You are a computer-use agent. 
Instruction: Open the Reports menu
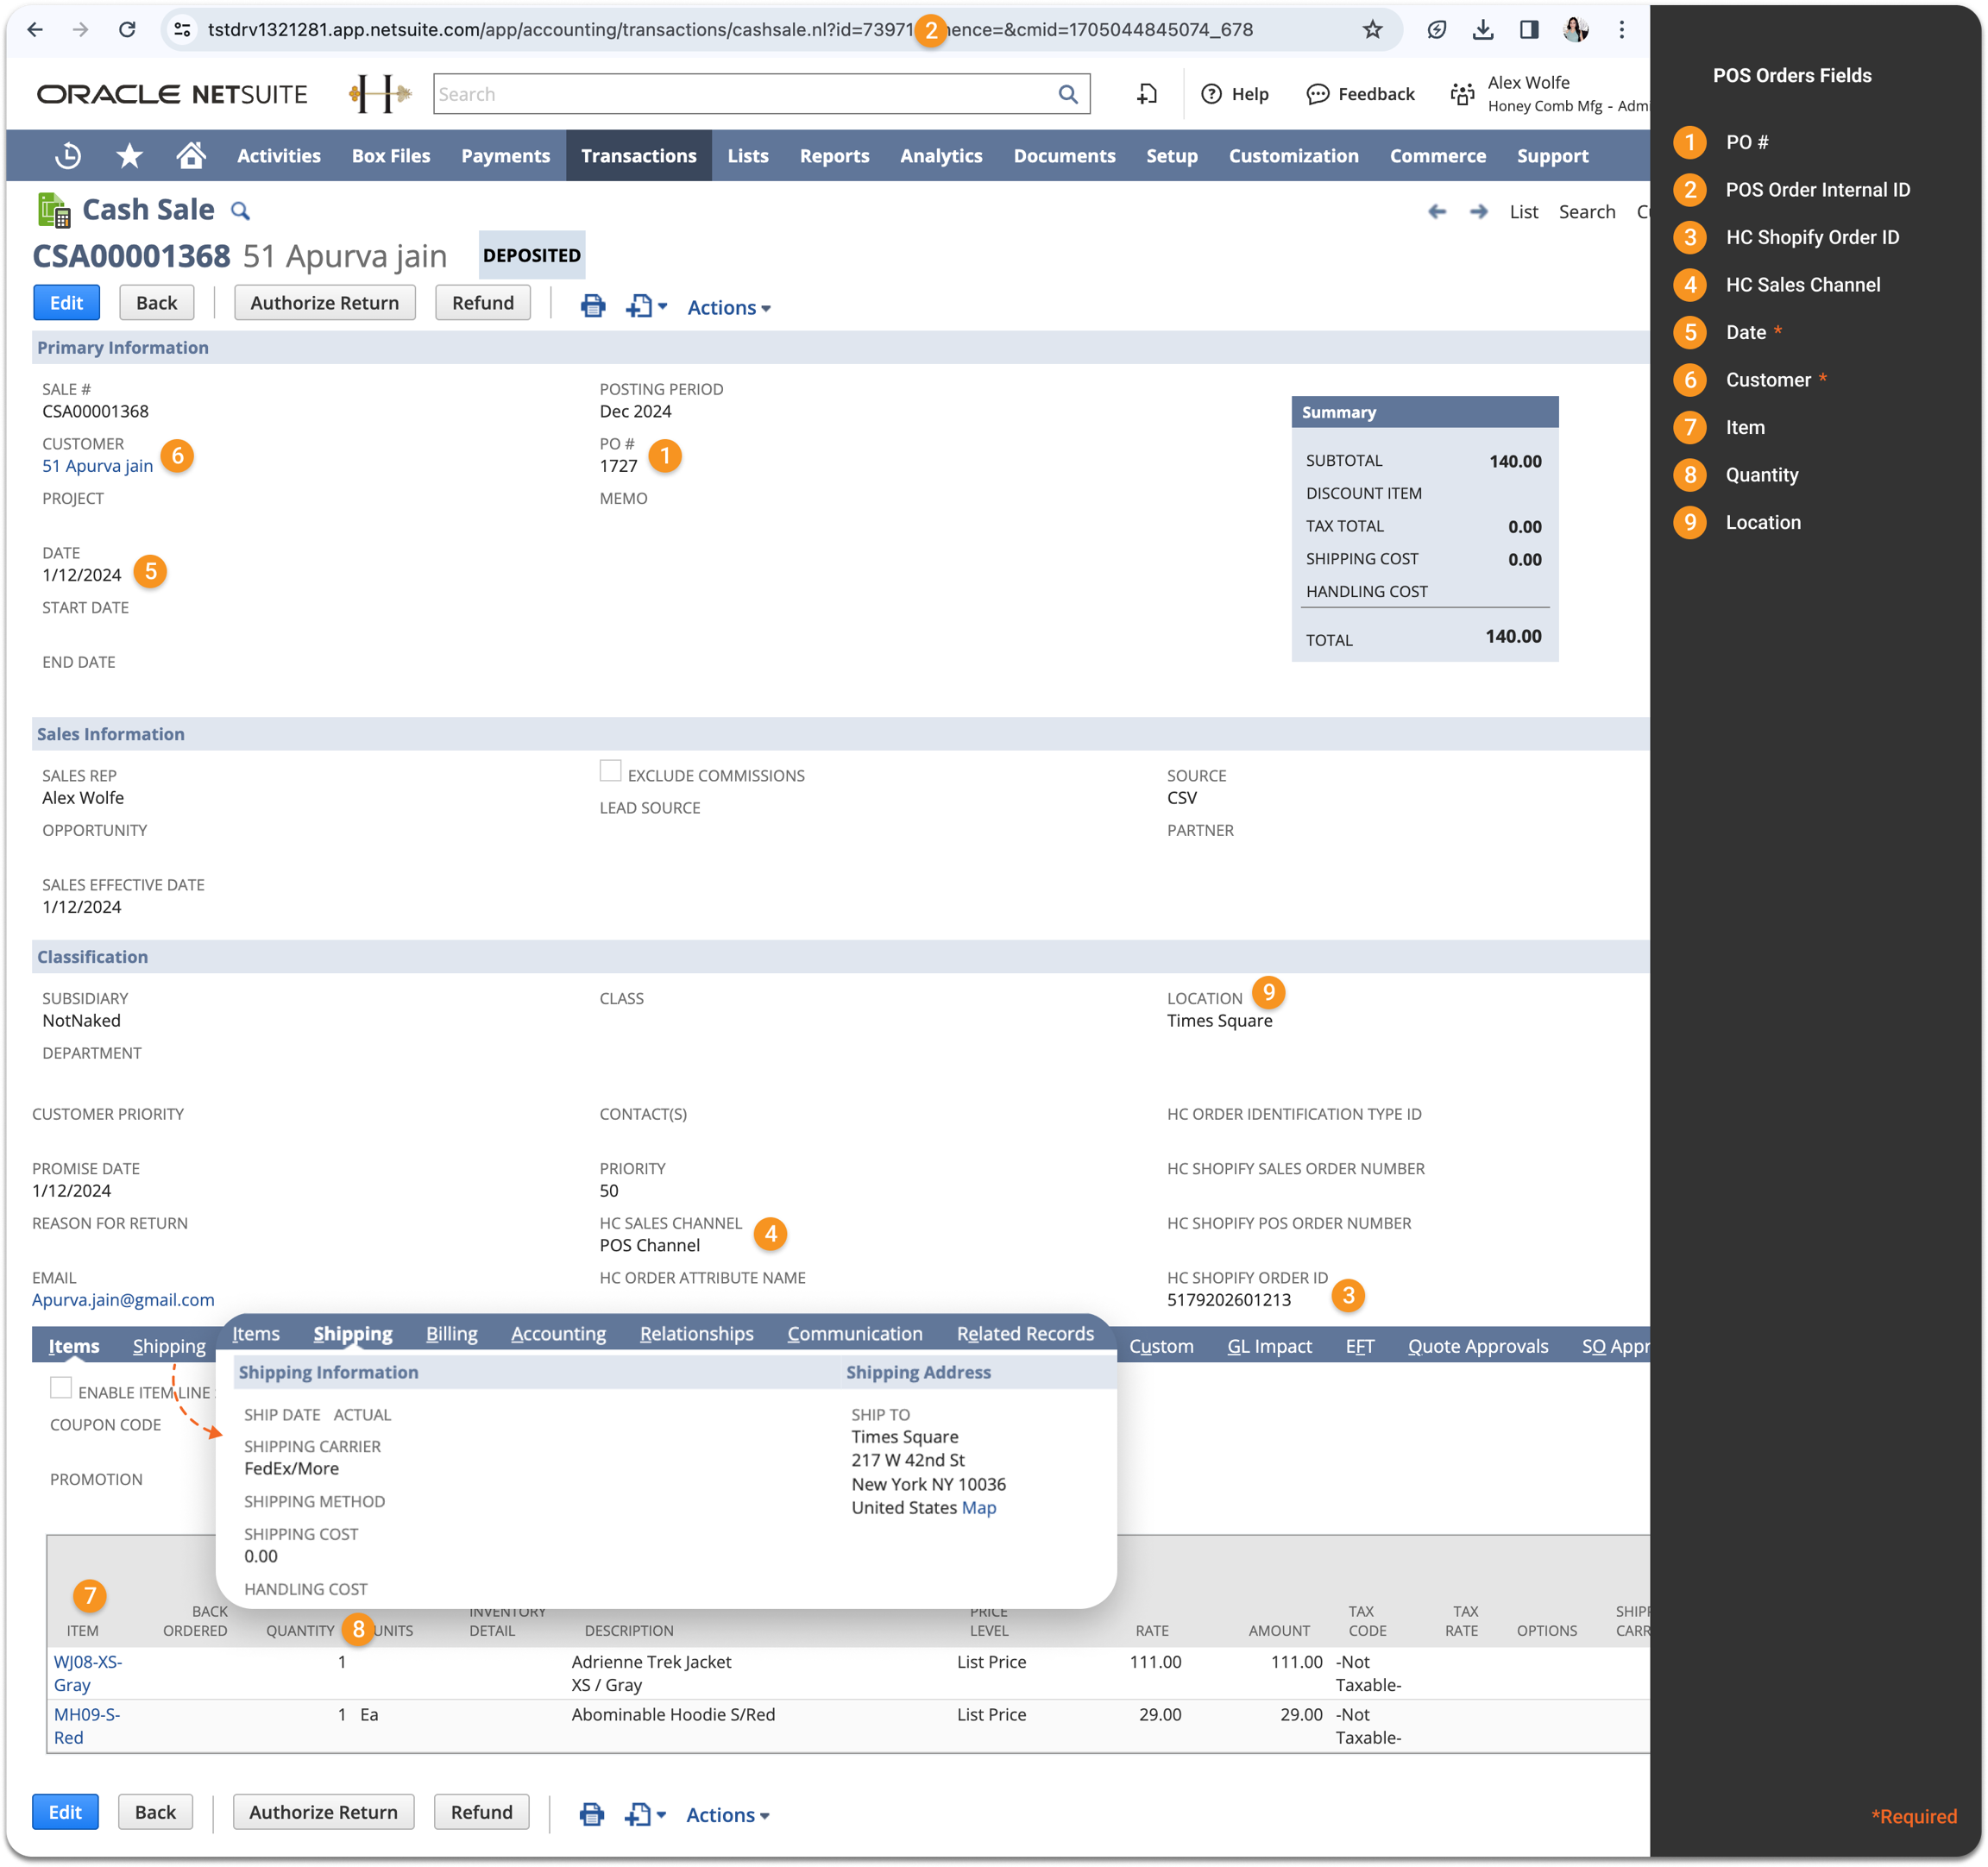(834, 156)
